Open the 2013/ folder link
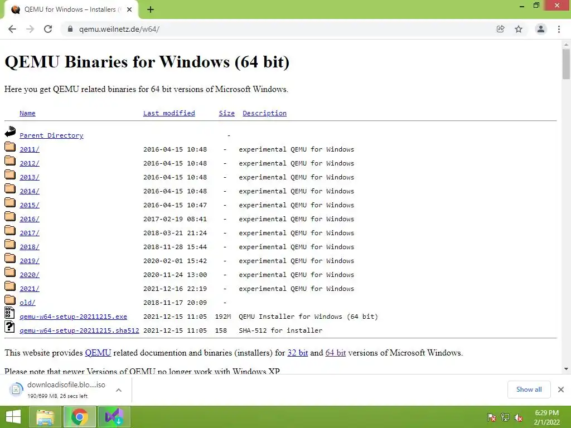Screen dimensions: 571x428 coord(30,177)
